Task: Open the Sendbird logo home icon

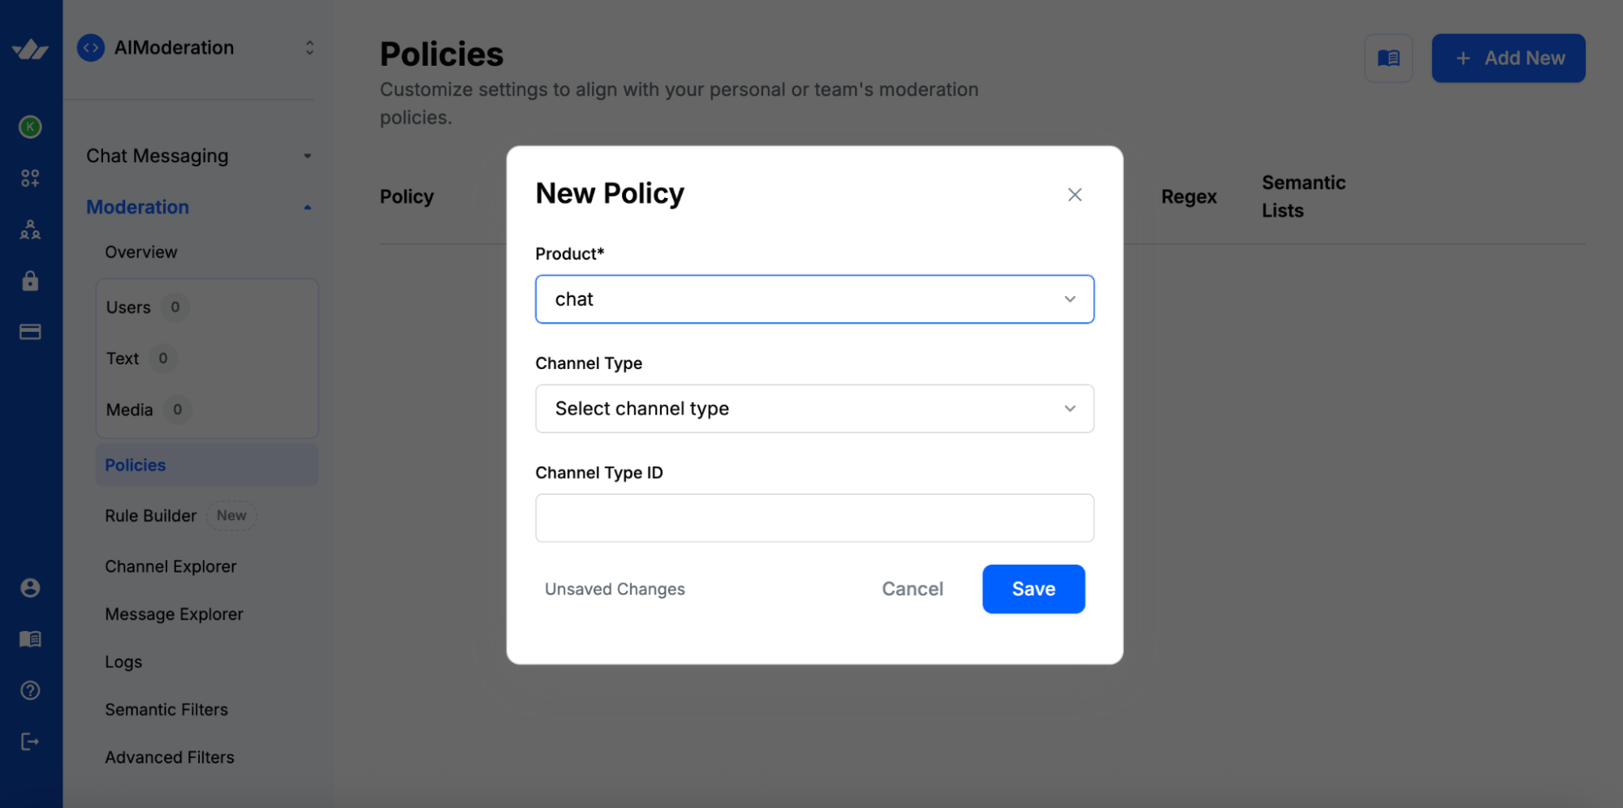Action: 30,47
